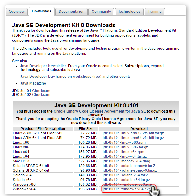Select the Mac OS X description cell
This screenshot has width=191, height=196.
pyautogui.click(x=43, y=161)
